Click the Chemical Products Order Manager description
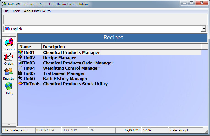The height and width of the screenshot is (136, 210). click(x=78, y=63)
